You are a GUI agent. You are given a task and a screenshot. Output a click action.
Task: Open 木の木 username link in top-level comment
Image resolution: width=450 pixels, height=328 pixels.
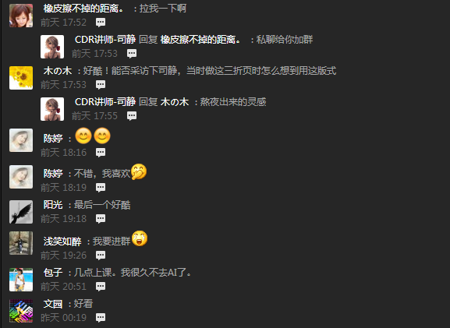[58, 71]
